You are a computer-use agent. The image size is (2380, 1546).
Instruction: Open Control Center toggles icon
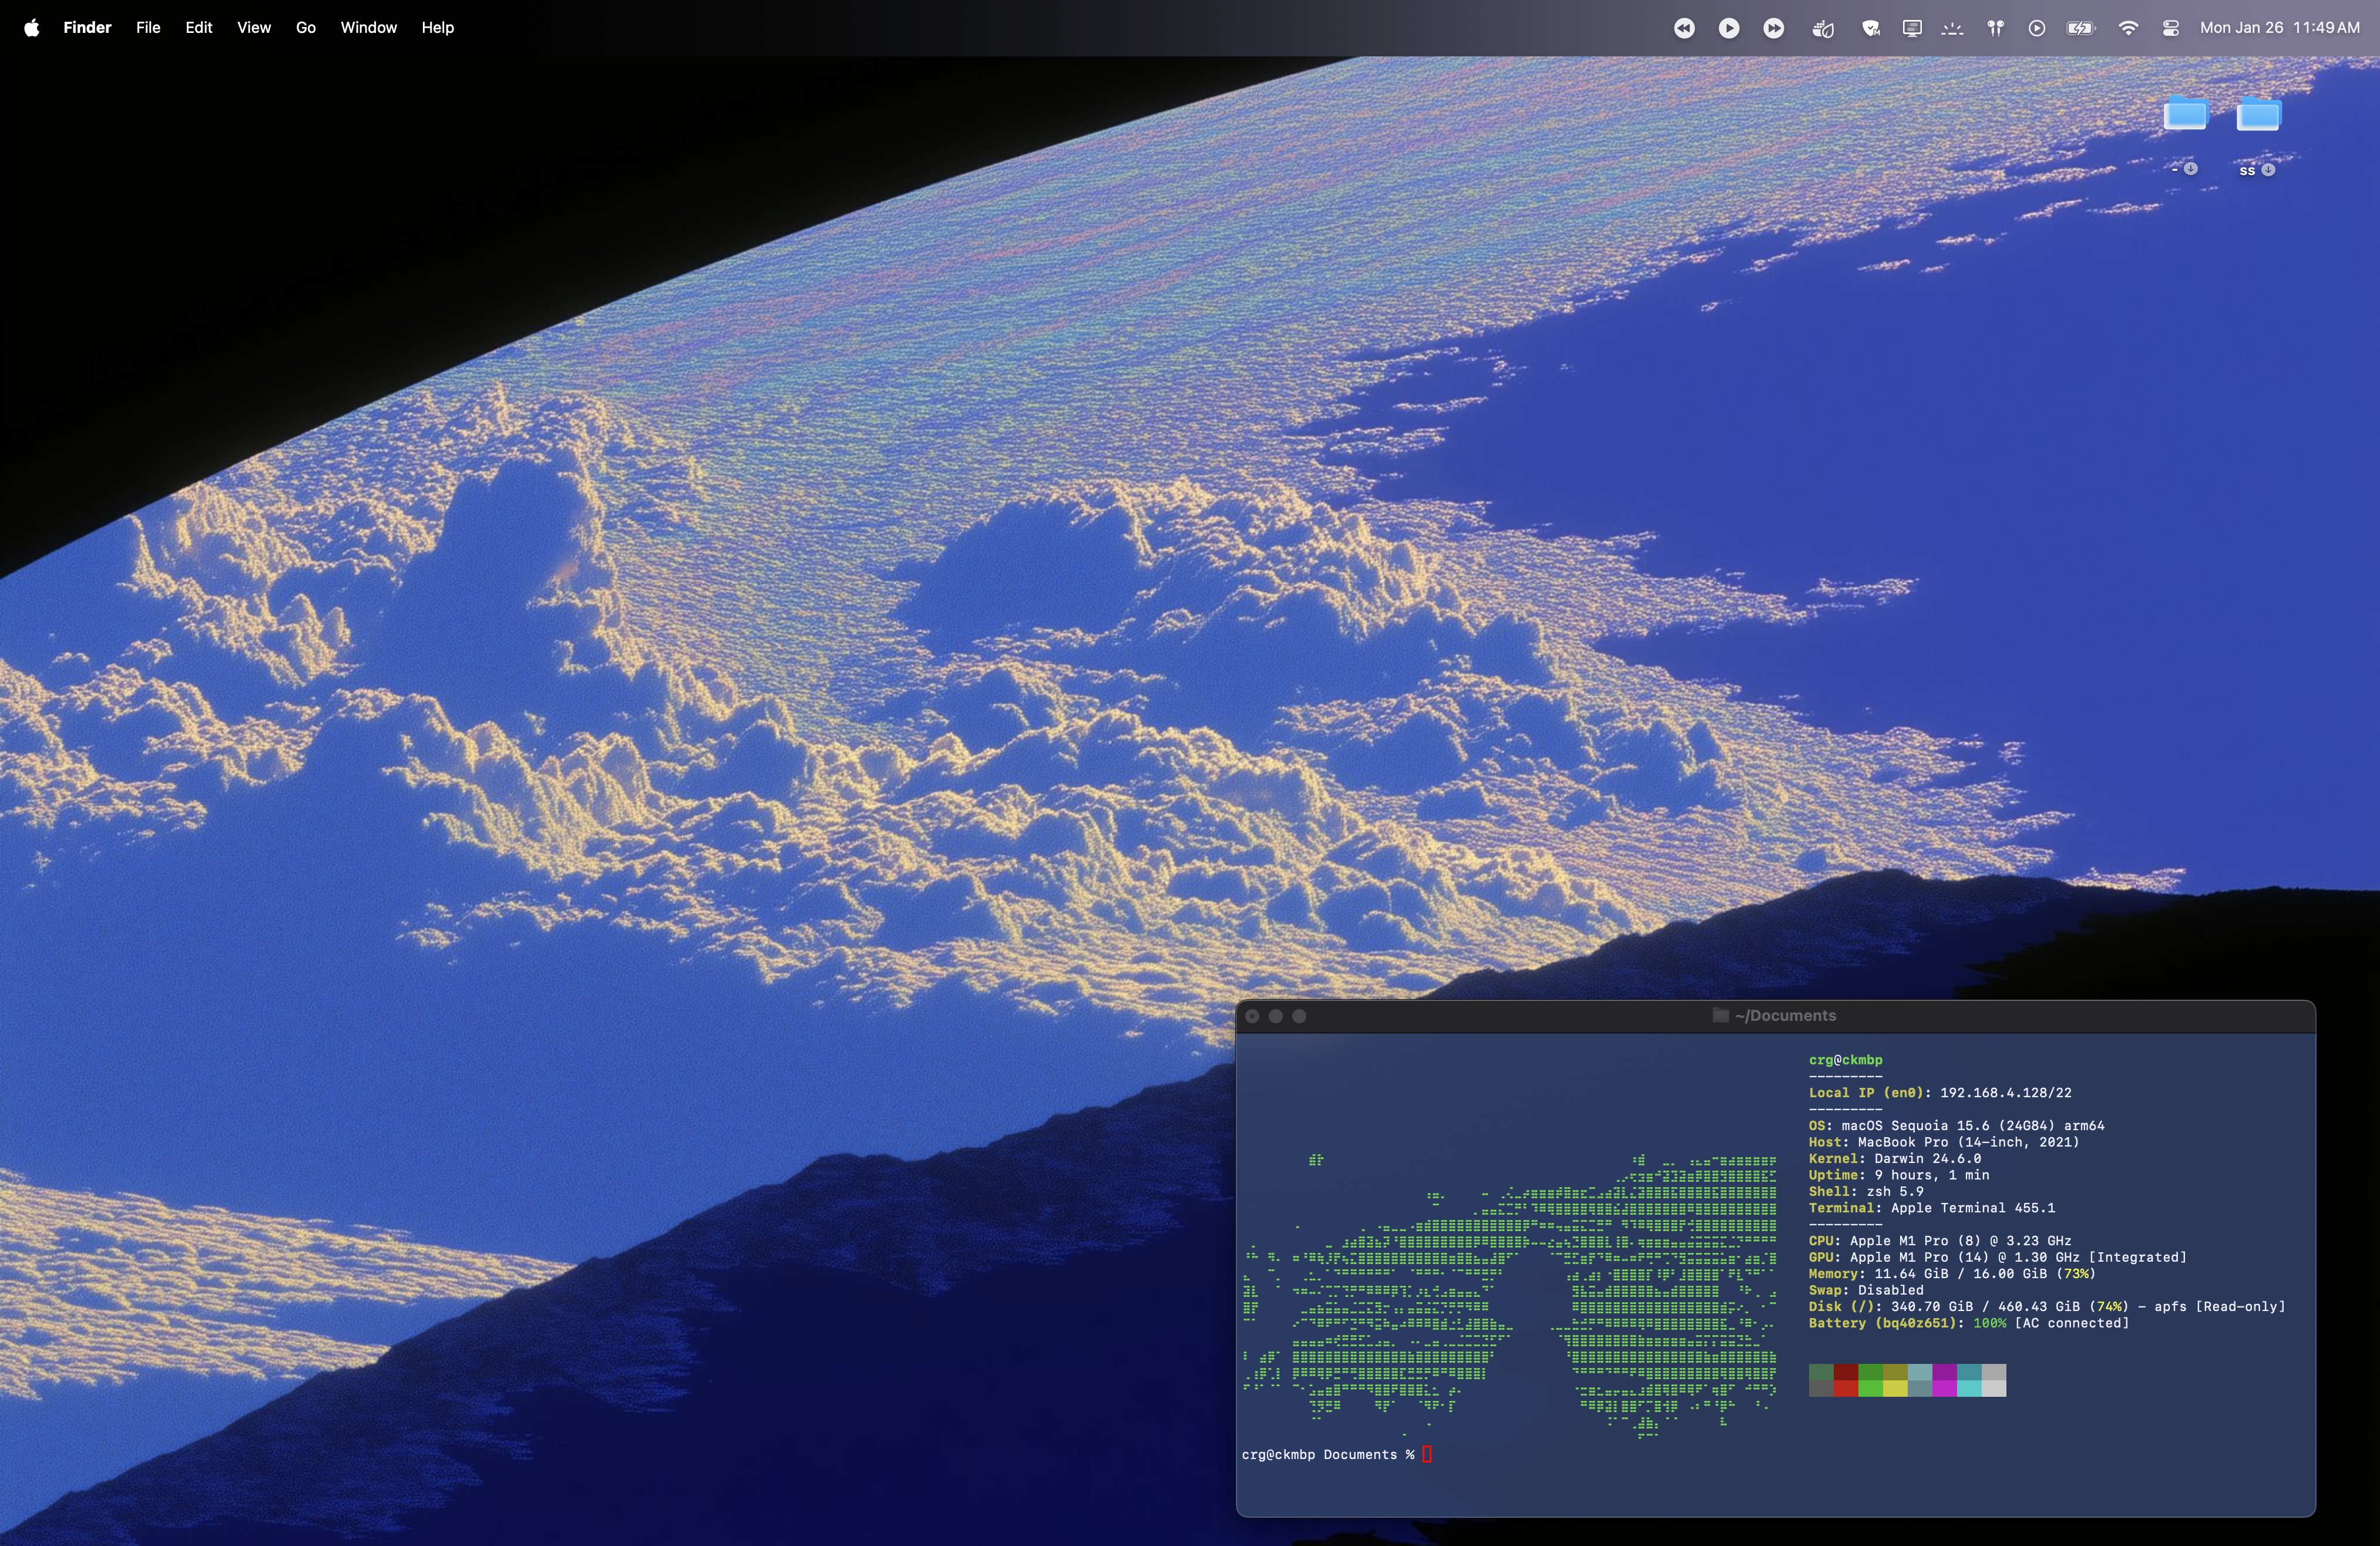pyautogui.click(x=2170, y=28)
